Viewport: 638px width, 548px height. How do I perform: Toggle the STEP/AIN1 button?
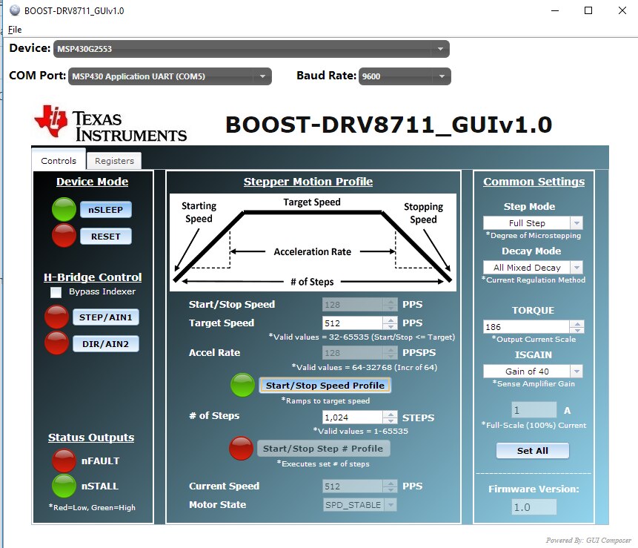(106, 317)
